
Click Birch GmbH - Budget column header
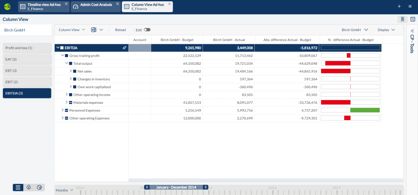click(x=177, y=39)
